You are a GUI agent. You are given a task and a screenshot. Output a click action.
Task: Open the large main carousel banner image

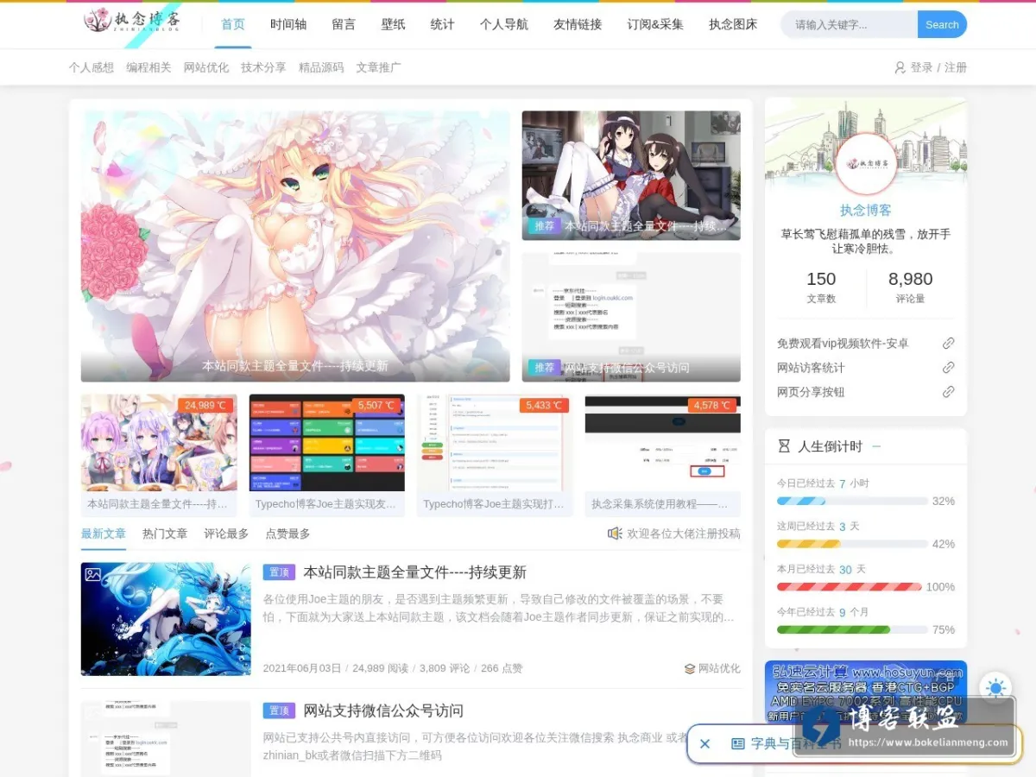295,246
